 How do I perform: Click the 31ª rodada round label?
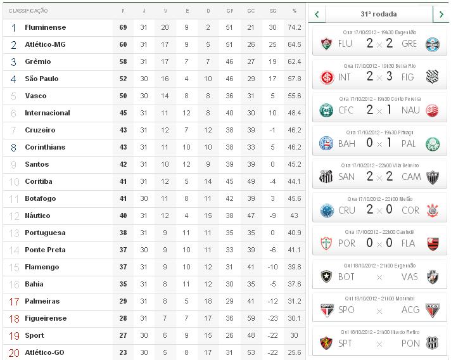(379, 14)
